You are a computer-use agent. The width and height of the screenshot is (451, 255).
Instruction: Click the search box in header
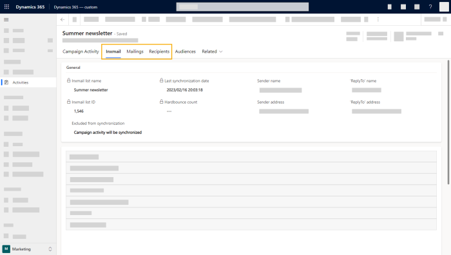click(242, 6)
